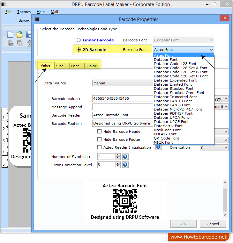The height and width of the screenshot is (243, 233).
Task: Select QR Code Font
Action: [184, 138]
